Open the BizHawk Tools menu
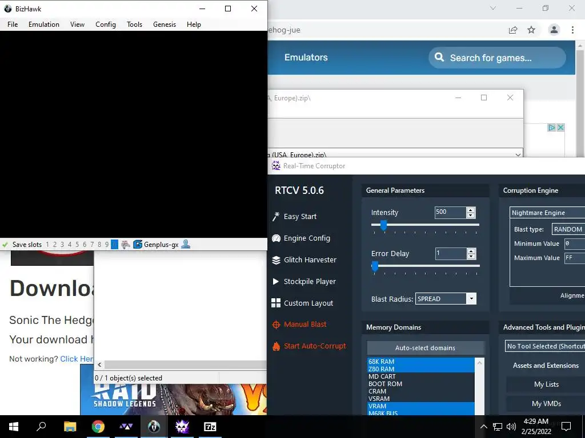The image size is (585, 438). click(x=134, y=25)
